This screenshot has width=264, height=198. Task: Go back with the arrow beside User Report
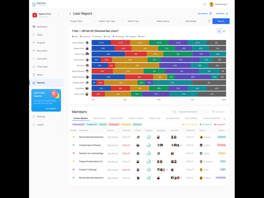pos(70,13)
